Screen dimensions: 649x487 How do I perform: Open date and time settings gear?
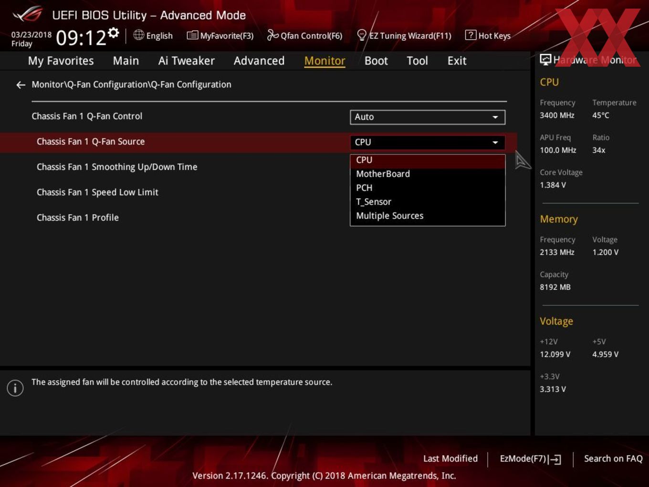click(x=114, y=32)
